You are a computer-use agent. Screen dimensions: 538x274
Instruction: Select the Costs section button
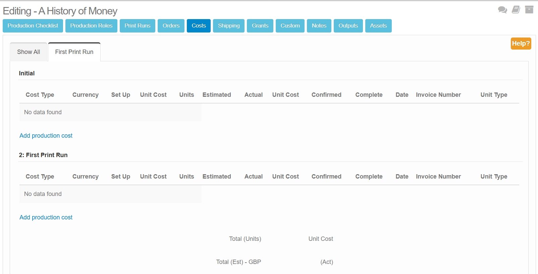click(x=199, y=26)
